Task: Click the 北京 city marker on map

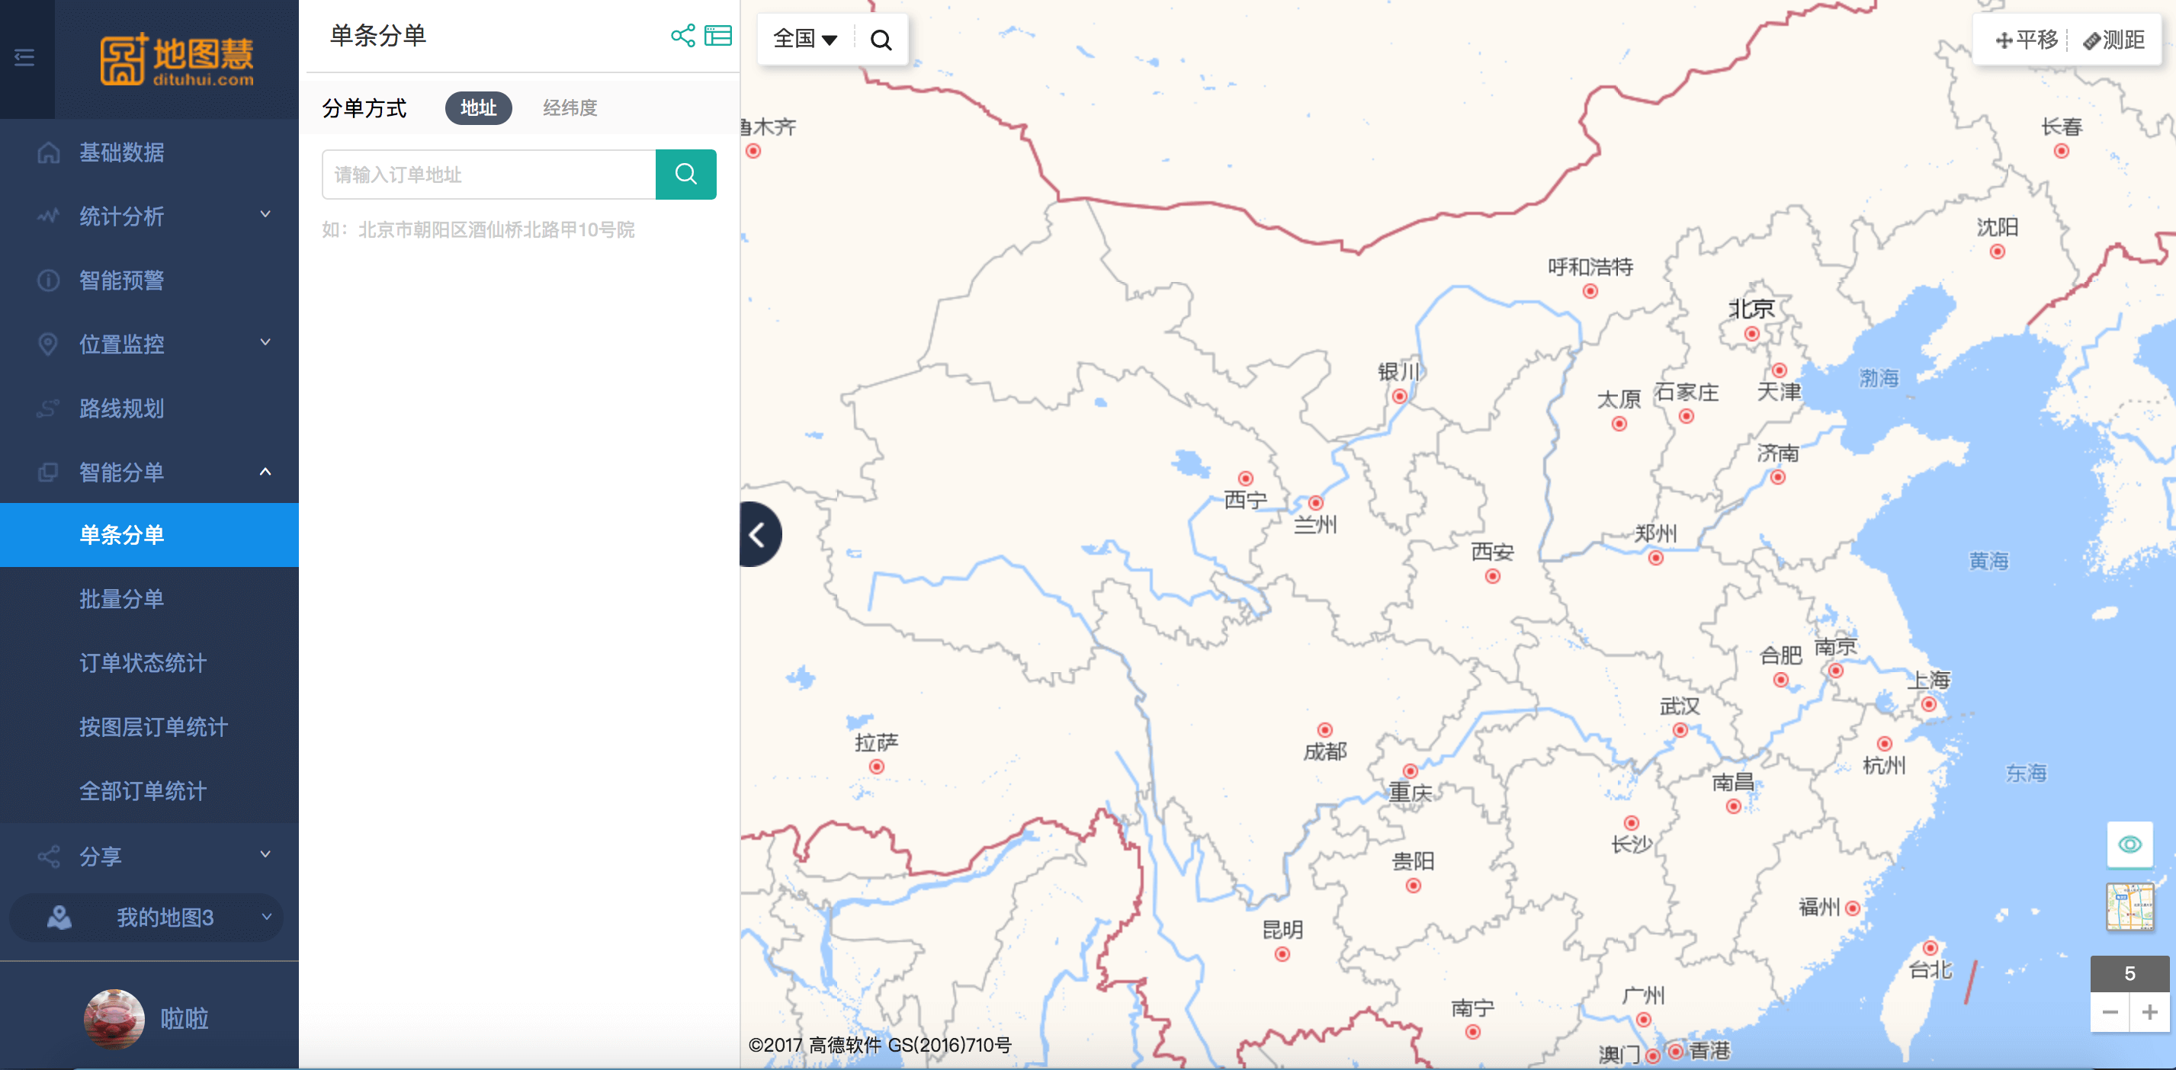Action: [1752, 335]
